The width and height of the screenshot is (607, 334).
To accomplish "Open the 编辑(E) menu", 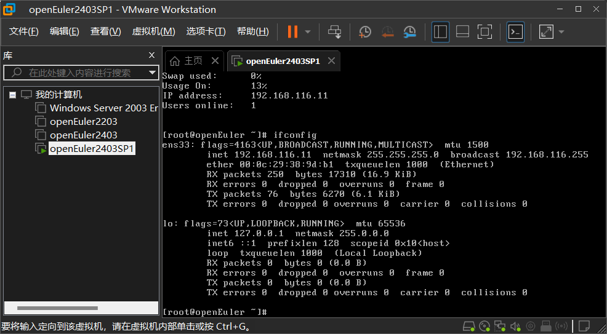I will 64,31.
